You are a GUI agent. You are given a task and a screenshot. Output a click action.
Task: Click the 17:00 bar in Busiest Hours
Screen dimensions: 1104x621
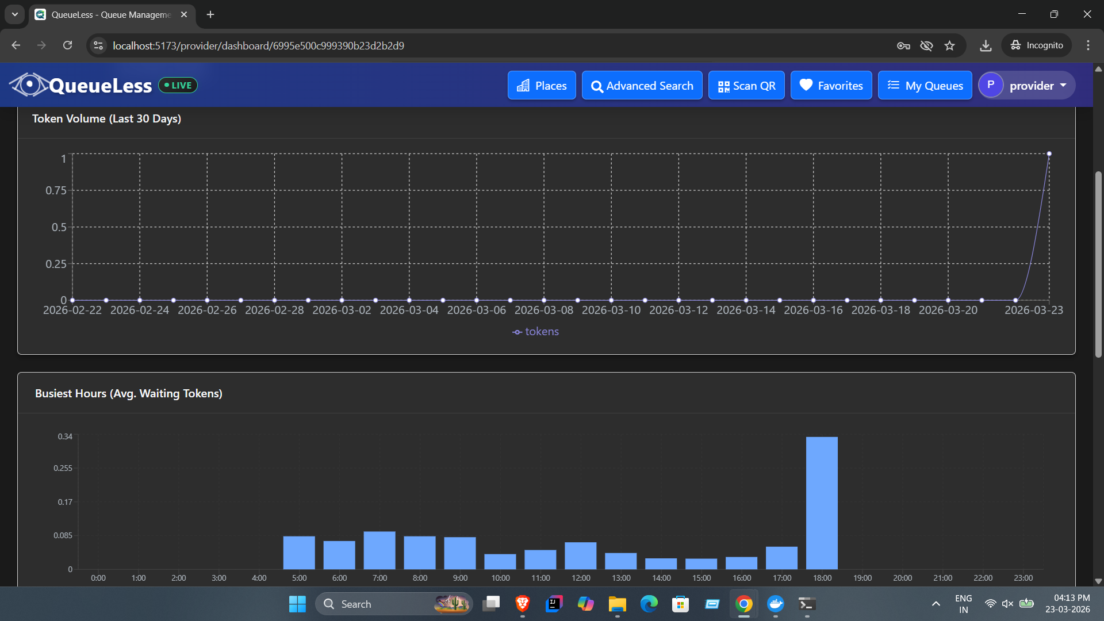click(781, 558)
